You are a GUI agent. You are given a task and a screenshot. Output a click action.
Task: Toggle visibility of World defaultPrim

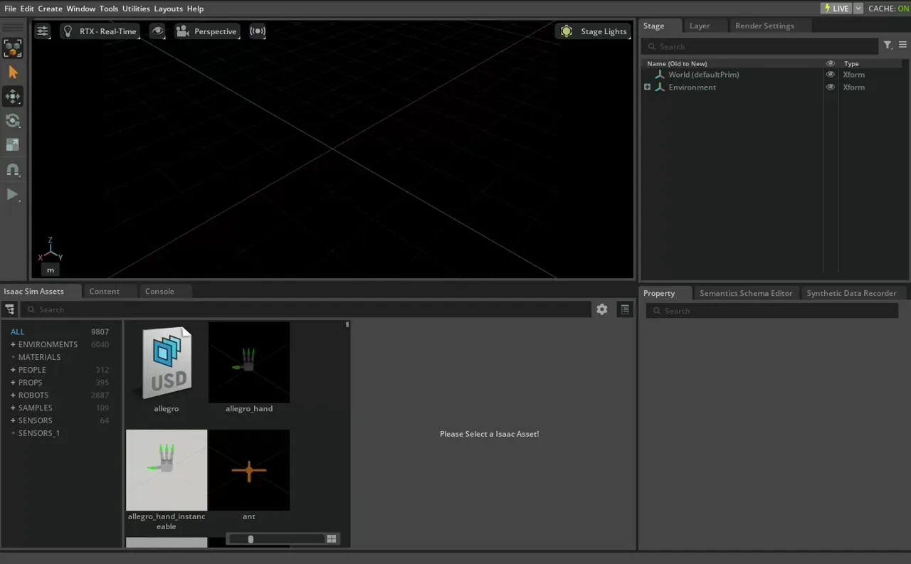[830, 75]
